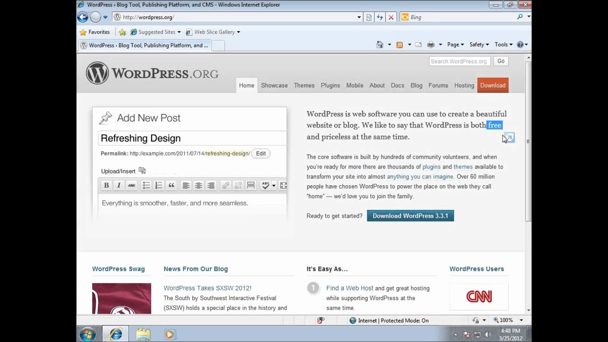Follow the 'anything you can imagine' link
The image size is (608, 342).
tap(420, 176)
